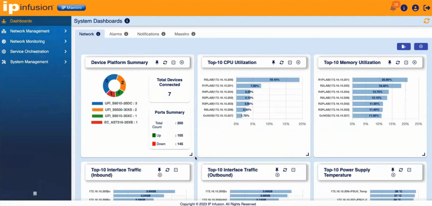Switch to the Alarms tab
Screen dimensions: 432x206
119,34
